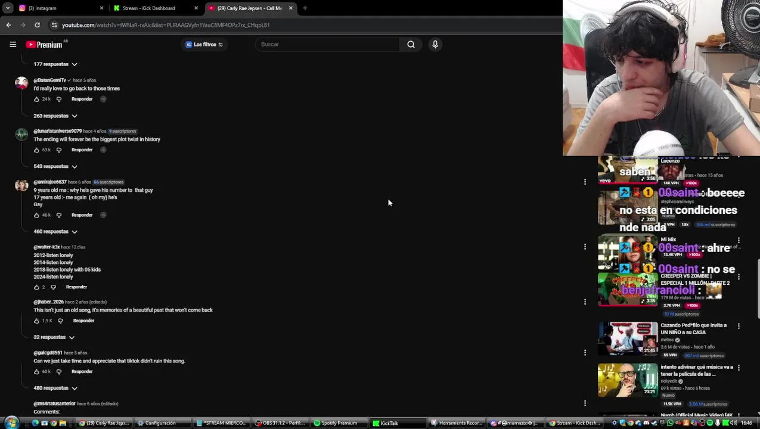Viewport: 760px width, 429px height.
Task: Open the @ms4rratusanterior username link
Action: (54, 404)
